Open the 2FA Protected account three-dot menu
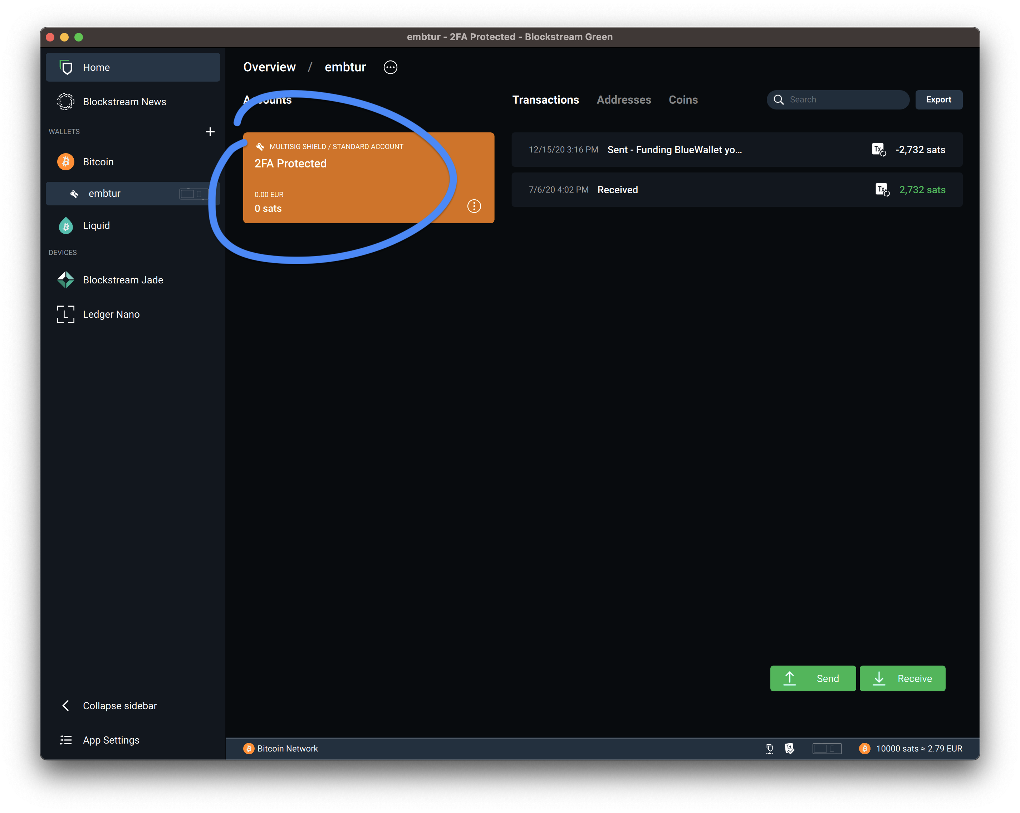 [x=474, y=206]
